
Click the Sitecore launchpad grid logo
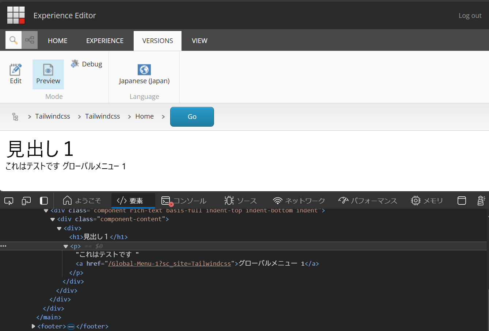16,15
